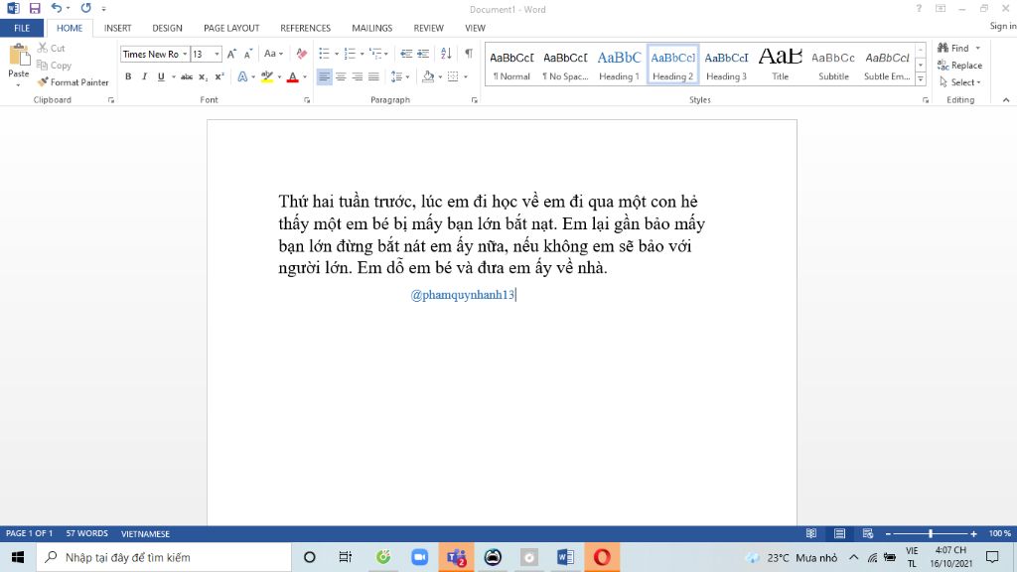Screen dimensions: 1017x572
Task: Expand the Styles gallery more arrow
Action: [x=921, y=78]
